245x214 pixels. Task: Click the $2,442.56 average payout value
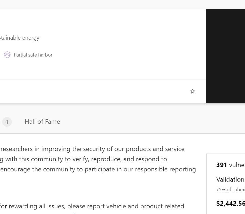coord(230,203)
